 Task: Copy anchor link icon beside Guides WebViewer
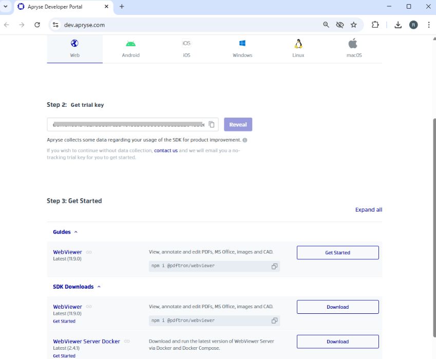tap(89, 252)
